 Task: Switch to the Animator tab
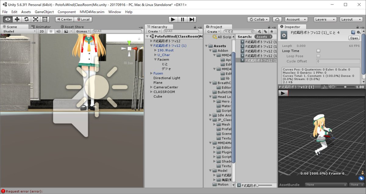(x=41, y=27)
